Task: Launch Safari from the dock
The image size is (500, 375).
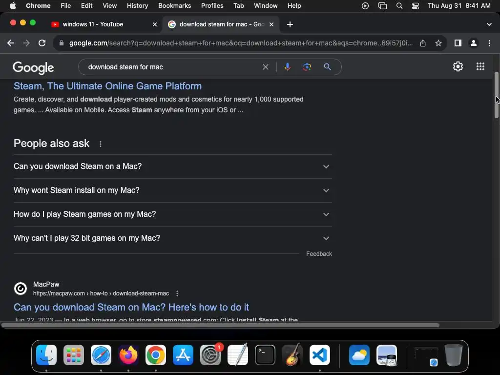Action: [101, 355]
